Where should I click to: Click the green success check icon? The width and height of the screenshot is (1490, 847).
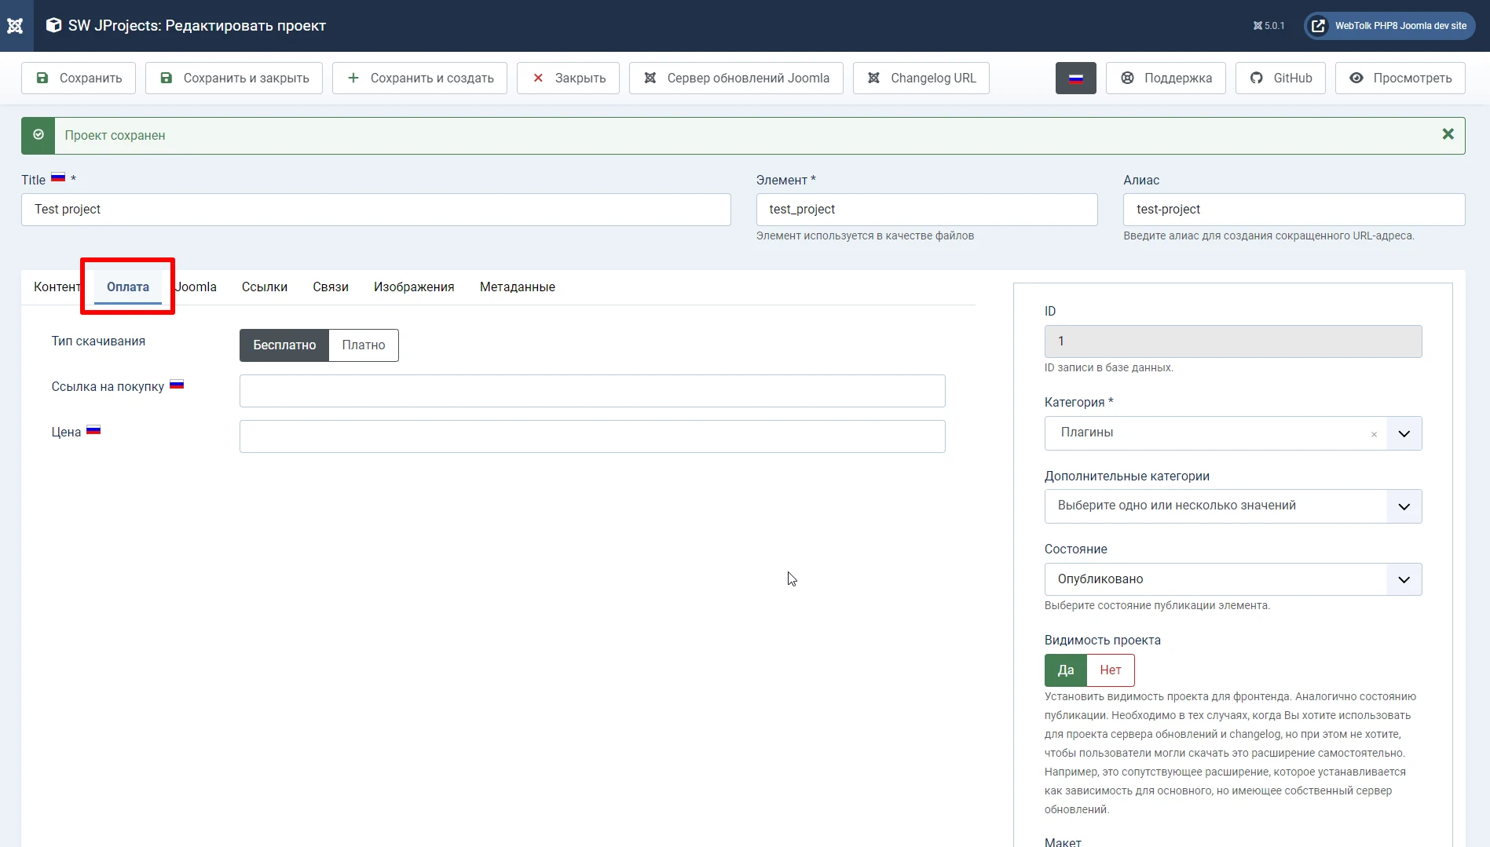[38, 135]
